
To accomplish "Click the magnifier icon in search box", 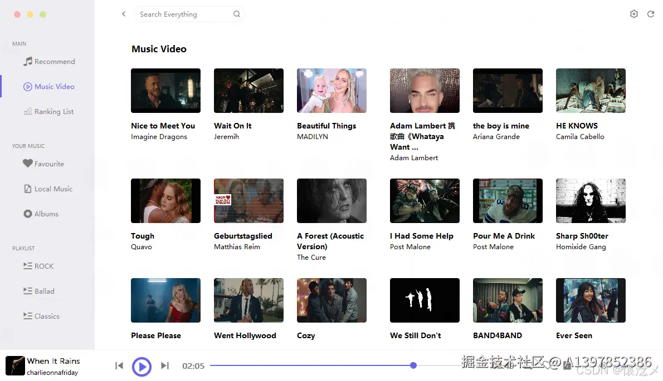I will point(237,14).
